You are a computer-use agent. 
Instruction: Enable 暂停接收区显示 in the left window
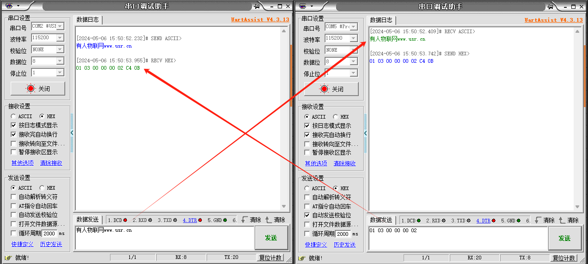pyautogui.click(x=14, y=152)
